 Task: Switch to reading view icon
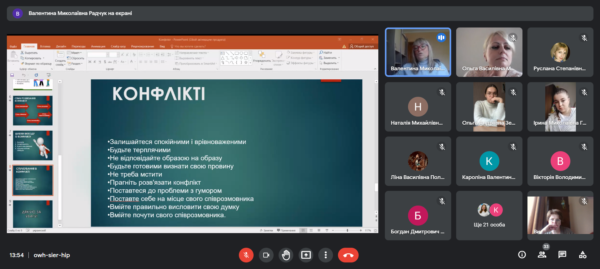319,231
